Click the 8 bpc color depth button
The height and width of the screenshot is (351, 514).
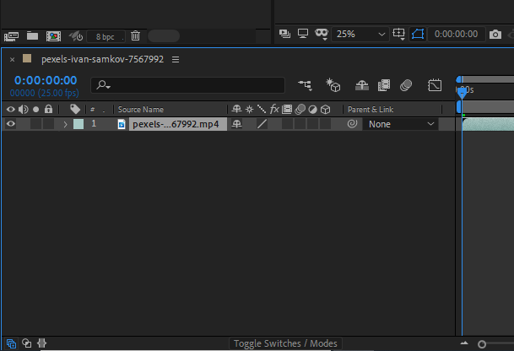tap(106, 36)
